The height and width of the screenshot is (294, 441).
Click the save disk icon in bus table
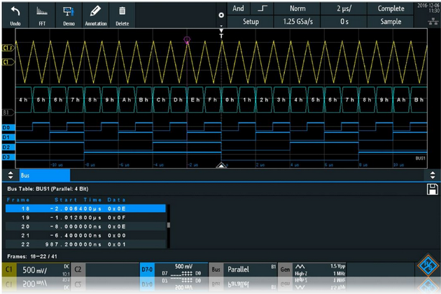point(433,189)
